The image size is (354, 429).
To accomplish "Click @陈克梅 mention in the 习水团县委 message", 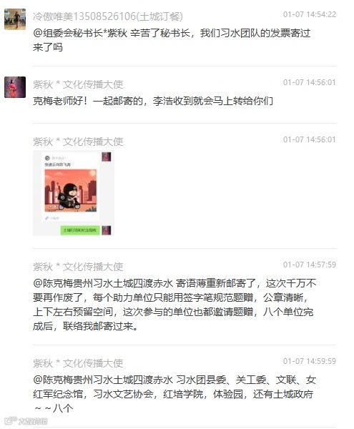I will point(103,380).
